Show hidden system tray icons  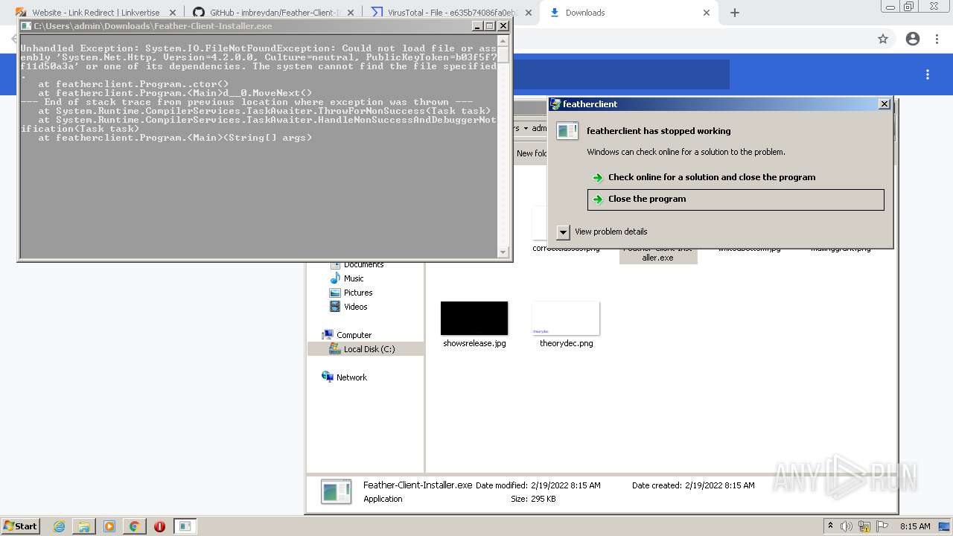(830, 526)
